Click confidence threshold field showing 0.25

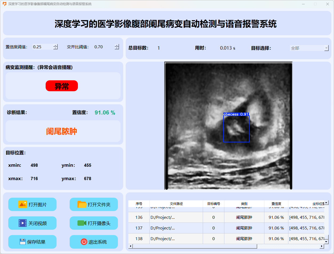click(x=43, y=47)
